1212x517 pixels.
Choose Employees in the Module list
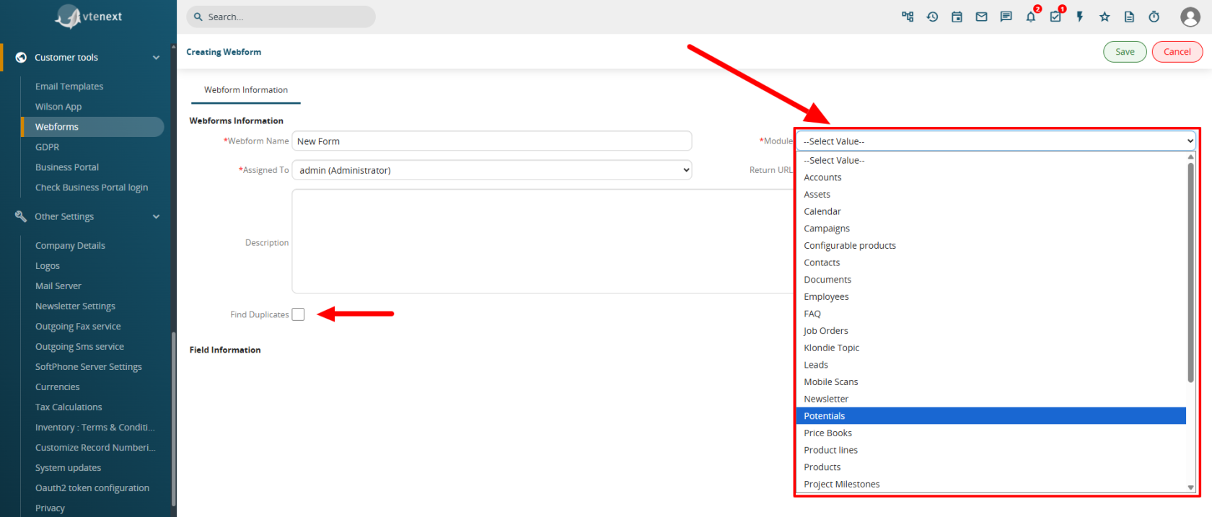pyautogui.click(x=991, y=297)
